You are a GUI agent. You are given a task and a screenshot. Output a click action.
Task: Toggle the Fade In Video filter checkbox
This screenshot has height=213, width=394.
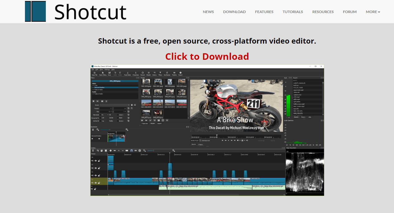click(x=93, y=90)
